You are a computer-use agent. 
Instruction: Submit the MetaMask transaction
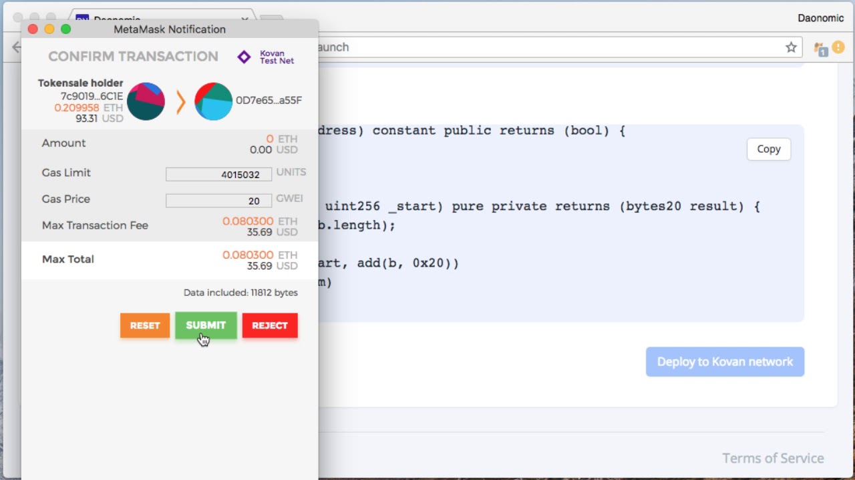point(206,325)
